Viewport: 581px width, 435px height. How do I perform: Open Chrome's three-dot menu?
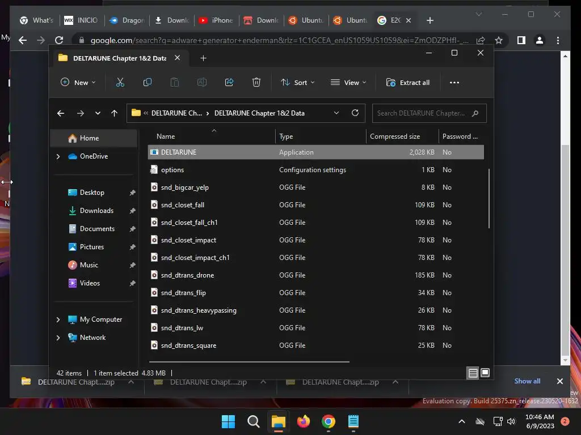pos(558,40)
